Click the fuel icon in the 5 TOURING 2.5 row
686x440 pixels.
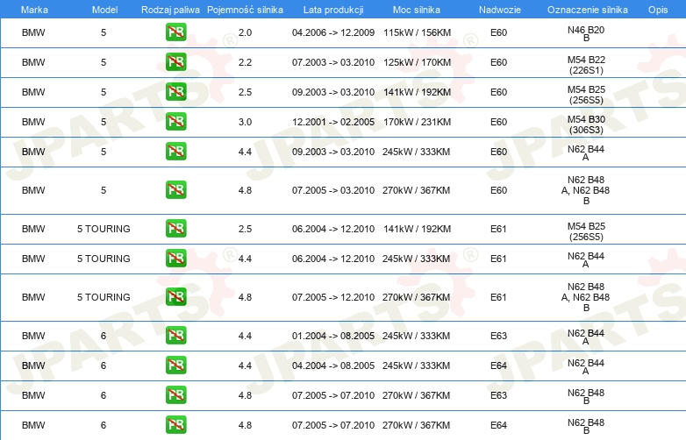click(x=175, y=229)
